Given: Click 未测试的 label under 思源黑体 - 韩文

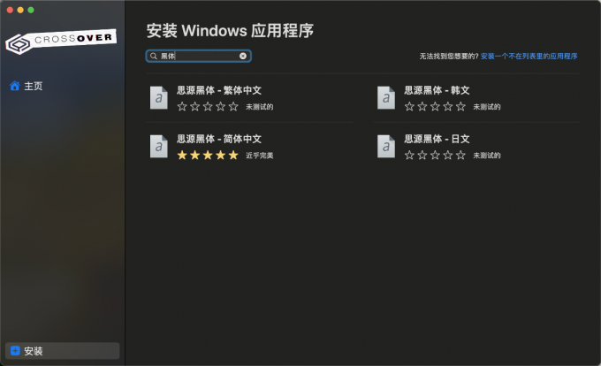Looking at the screenshot, I should [487, 107].
